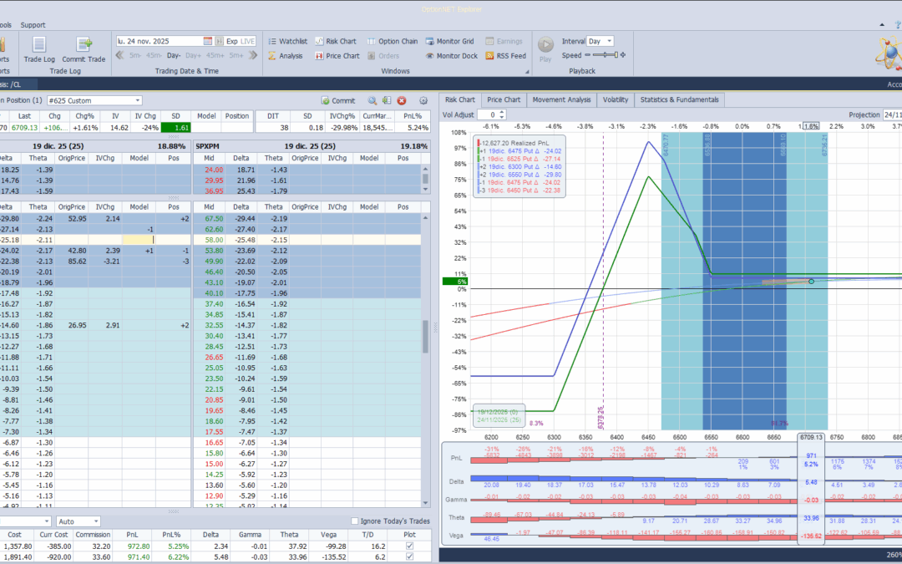
Task: Enable Ignore Today's Trades checkbox
Action: (x=355, y=521)
